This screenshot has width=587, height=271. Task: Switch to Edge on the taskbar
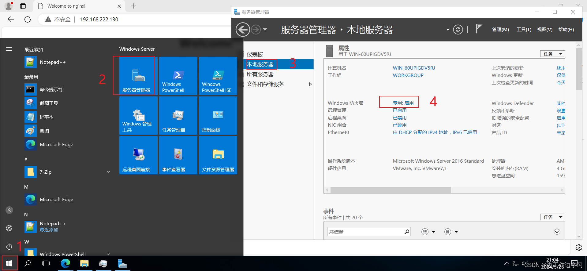[x=65, y=263]
